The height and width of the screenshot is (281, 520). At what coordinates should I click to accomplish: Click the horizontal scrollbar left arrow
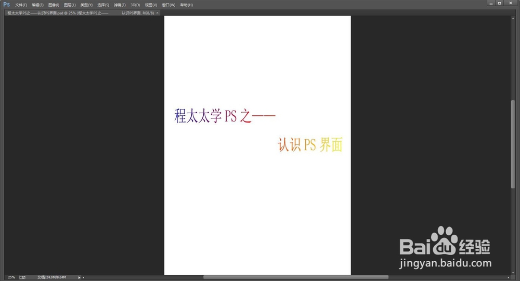84,277
